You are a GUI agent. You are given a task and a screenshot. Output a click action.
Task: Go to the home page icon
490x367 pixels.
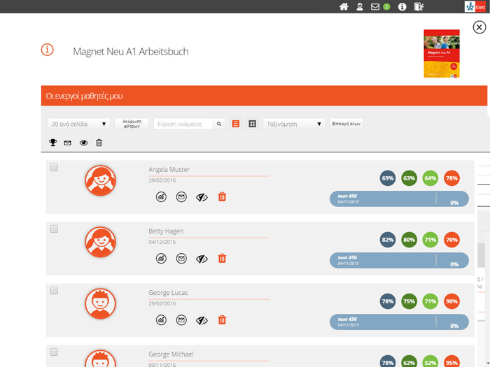tap(344, 6)
